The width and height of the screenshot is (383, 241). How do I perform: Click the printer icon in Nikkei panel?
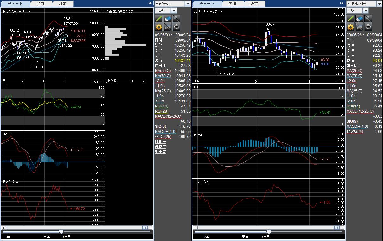click(x=176, y=27)
